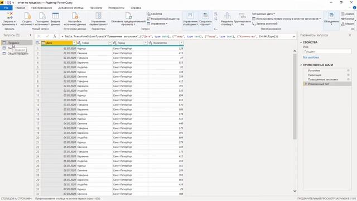357x201 pixels.
Task: Confirm the formula with the checkmark icon
Action: (47, 36)
